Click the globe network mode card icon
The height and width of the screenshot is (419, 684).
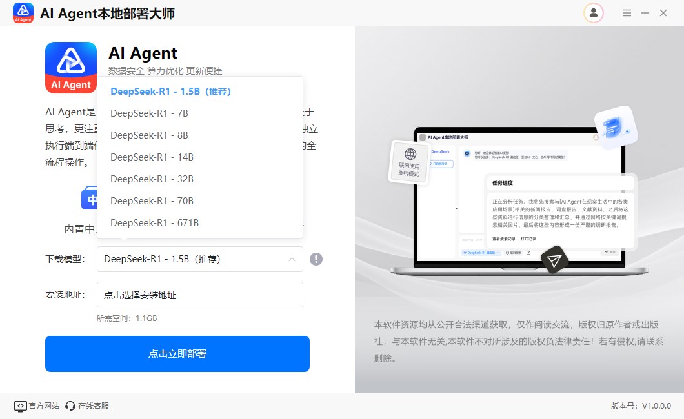point(408,162)
